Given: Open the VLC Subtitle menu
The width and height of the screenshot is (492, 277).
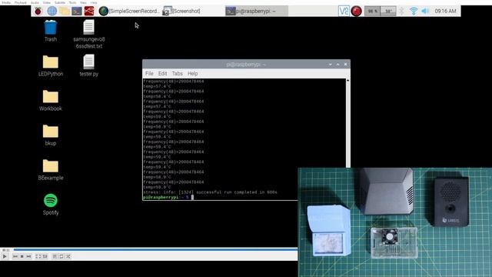Looking at the screenshot, I should point(60,2).
